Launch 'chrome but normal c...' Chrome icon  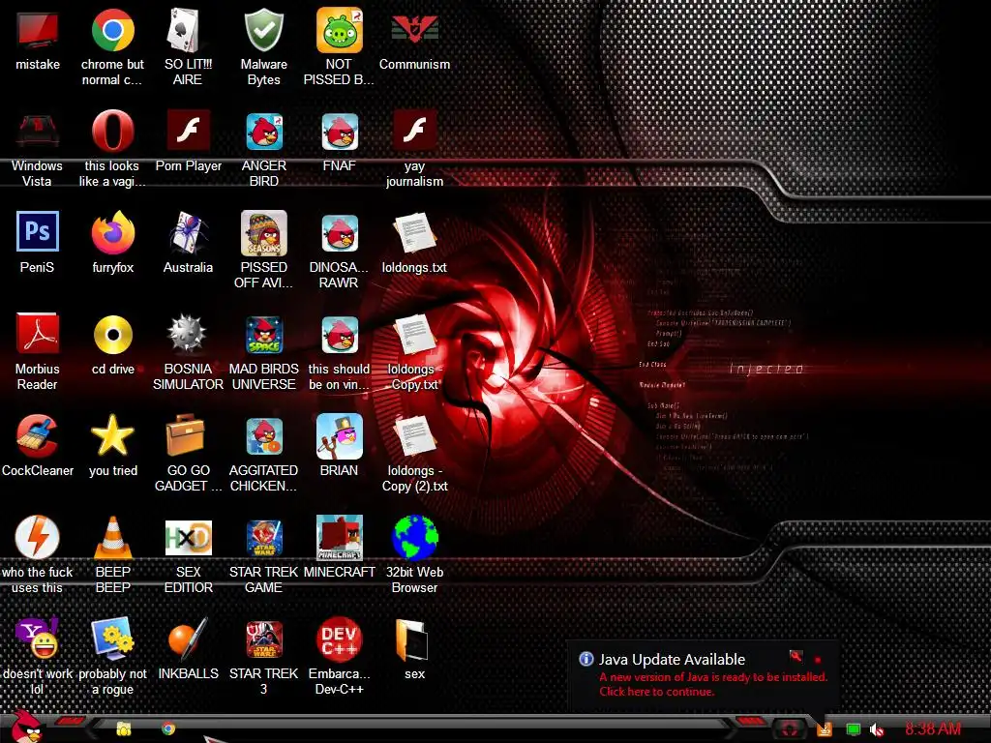[112, 30]
